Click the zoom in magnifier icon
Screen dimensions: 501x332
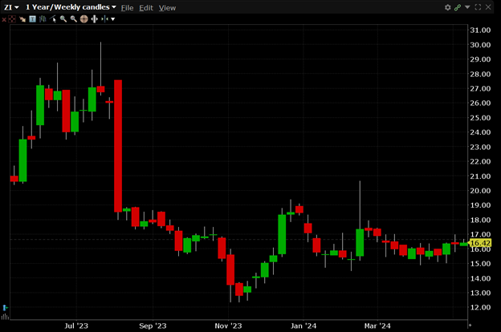63,19
